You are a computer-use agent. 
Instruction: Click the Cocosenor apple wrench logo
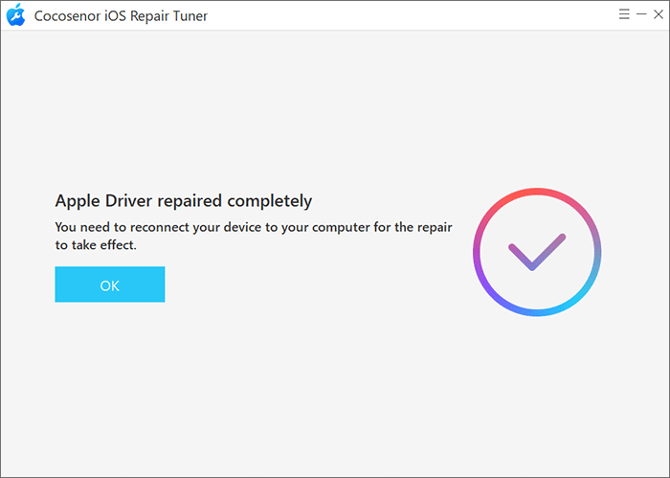click(x=16, y=15)
